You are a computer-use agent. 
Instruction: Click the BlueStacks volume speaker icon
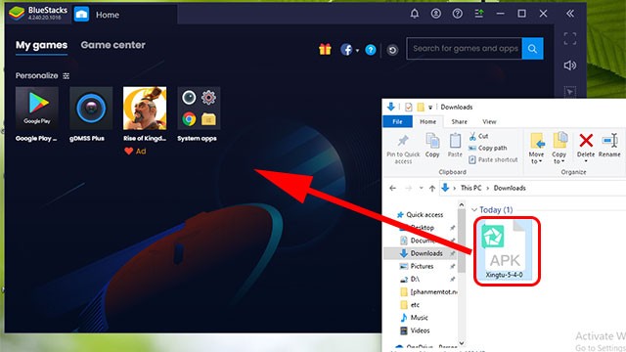pyautogui.click(x=570, y=66)
